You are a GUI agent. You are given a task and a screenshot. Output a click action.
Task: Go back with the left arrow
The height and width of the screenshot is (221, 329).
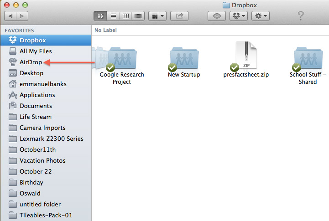pos(10,16)
